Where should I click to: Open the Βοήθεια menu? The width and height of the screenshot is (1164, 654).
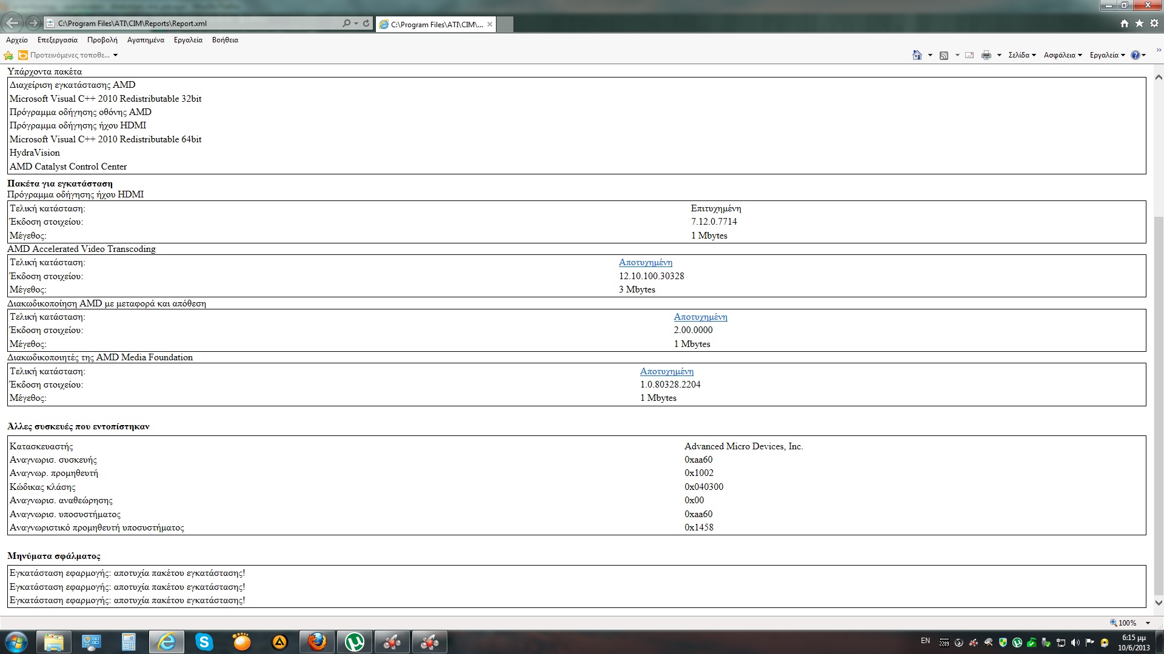tap(225, 40)
